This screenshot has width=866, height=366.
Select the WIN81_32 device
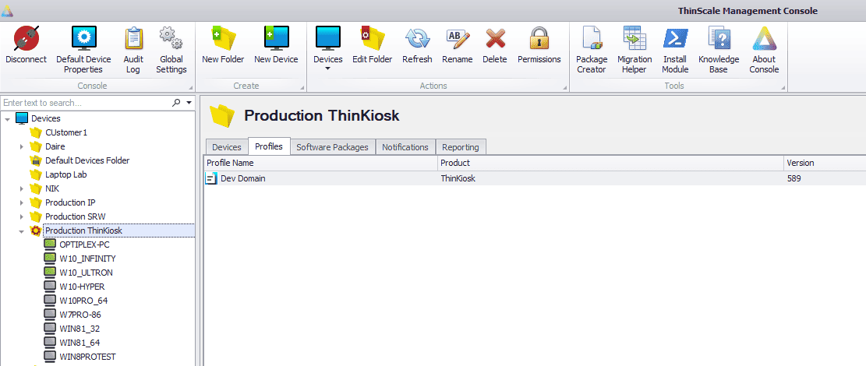click(80, 329)
